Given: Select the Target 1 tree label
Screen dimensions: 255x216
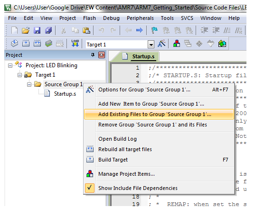Looking at the screenshot, I should (45, 75).
